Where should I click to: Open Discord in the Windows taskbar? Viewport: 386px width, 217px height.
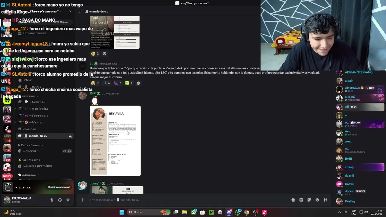point(229,212)
